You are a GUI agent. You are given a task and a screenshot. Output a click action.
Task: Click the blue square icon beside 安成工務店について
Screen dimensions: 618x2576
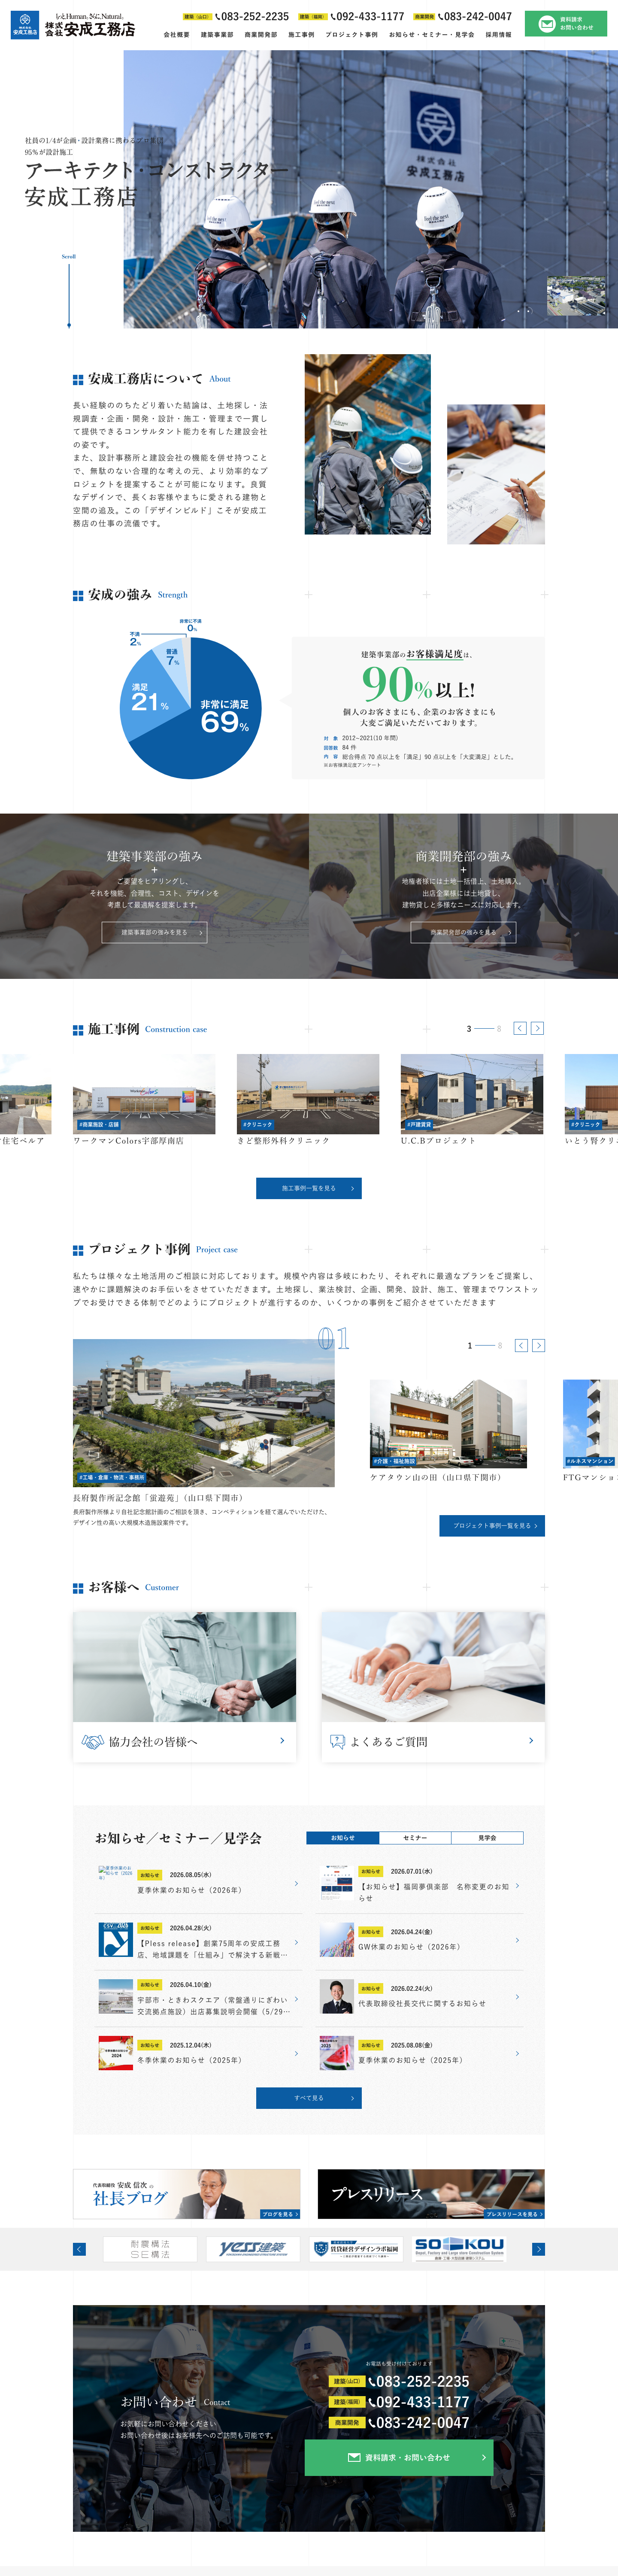tap(78, 380)
